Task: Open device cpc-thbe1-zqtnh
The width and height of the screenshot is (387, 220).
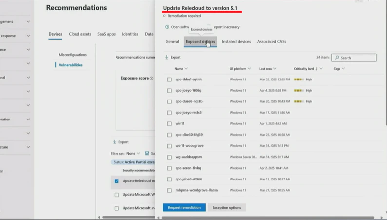Action: [189, 79]
